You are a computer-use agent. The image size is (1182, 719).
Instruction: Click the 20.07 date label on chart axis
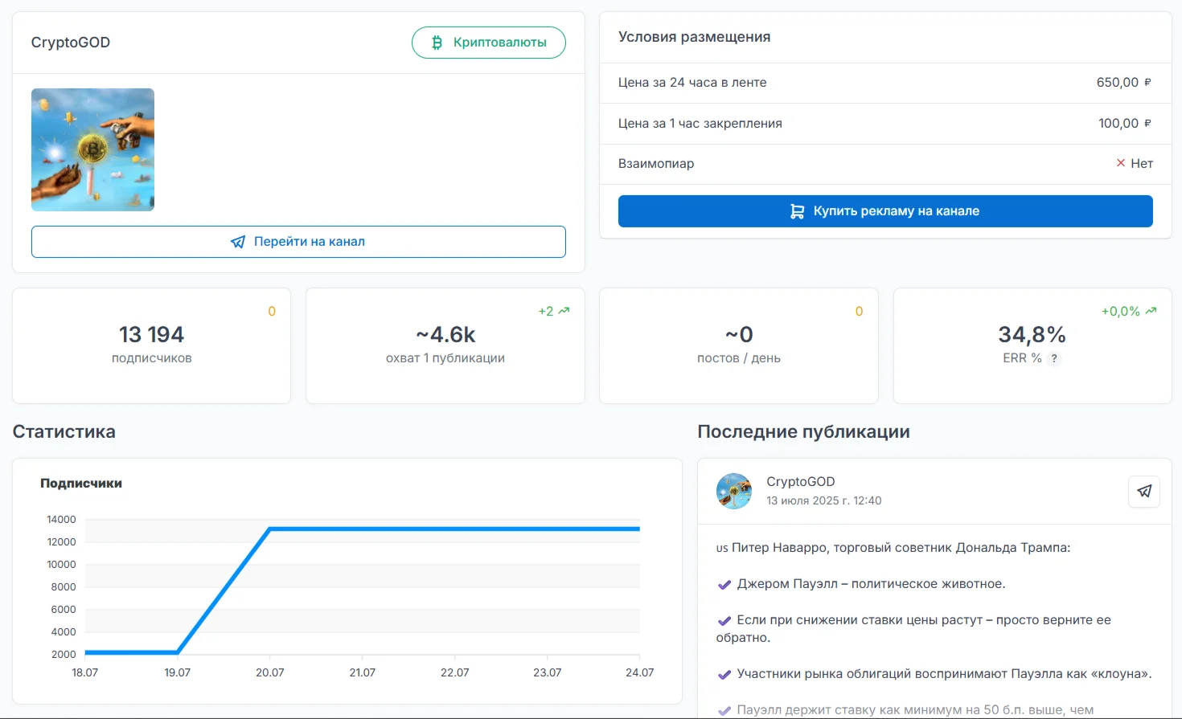[x=270, y=672]
